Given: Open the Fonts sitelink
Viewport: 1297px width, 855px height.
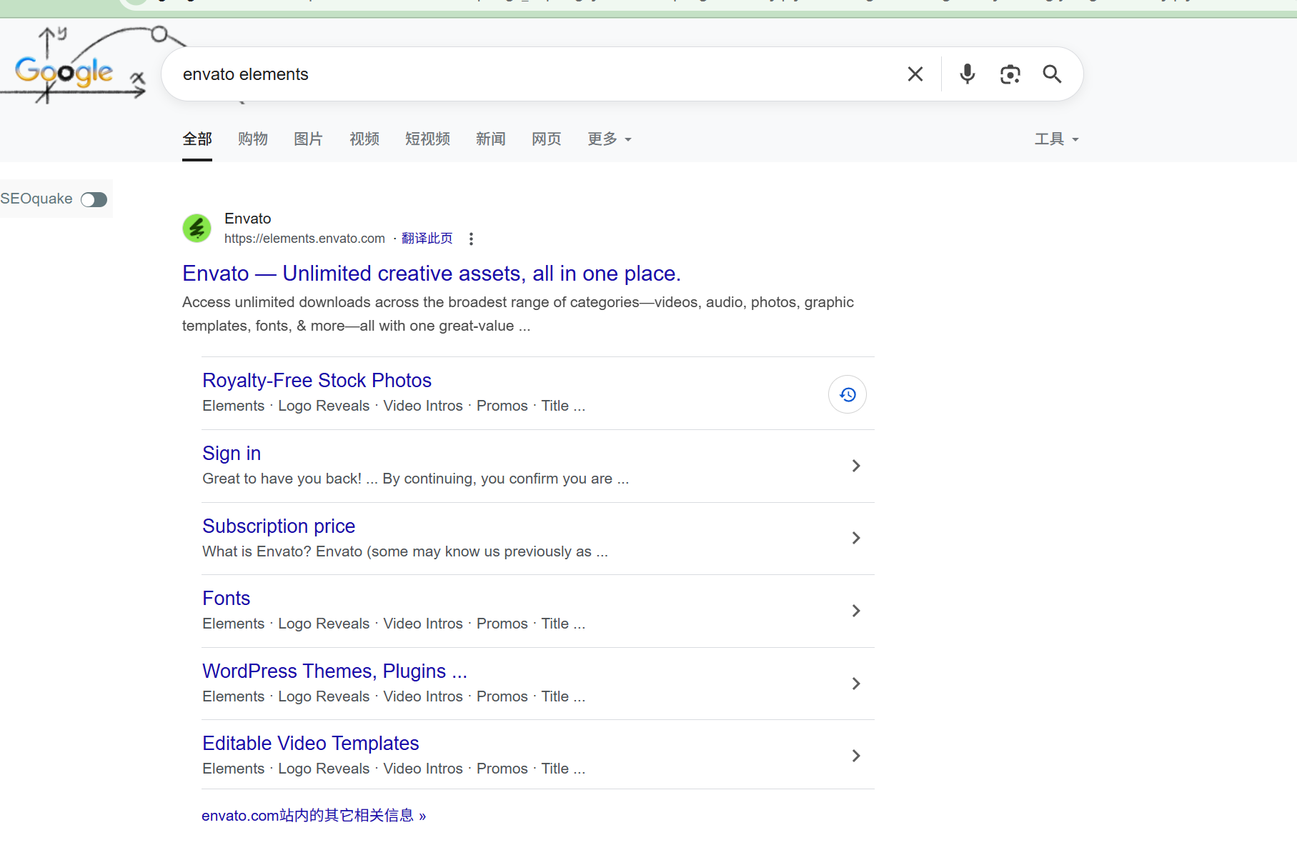Looking at the screenshot, I should click(x=226, y=599).
